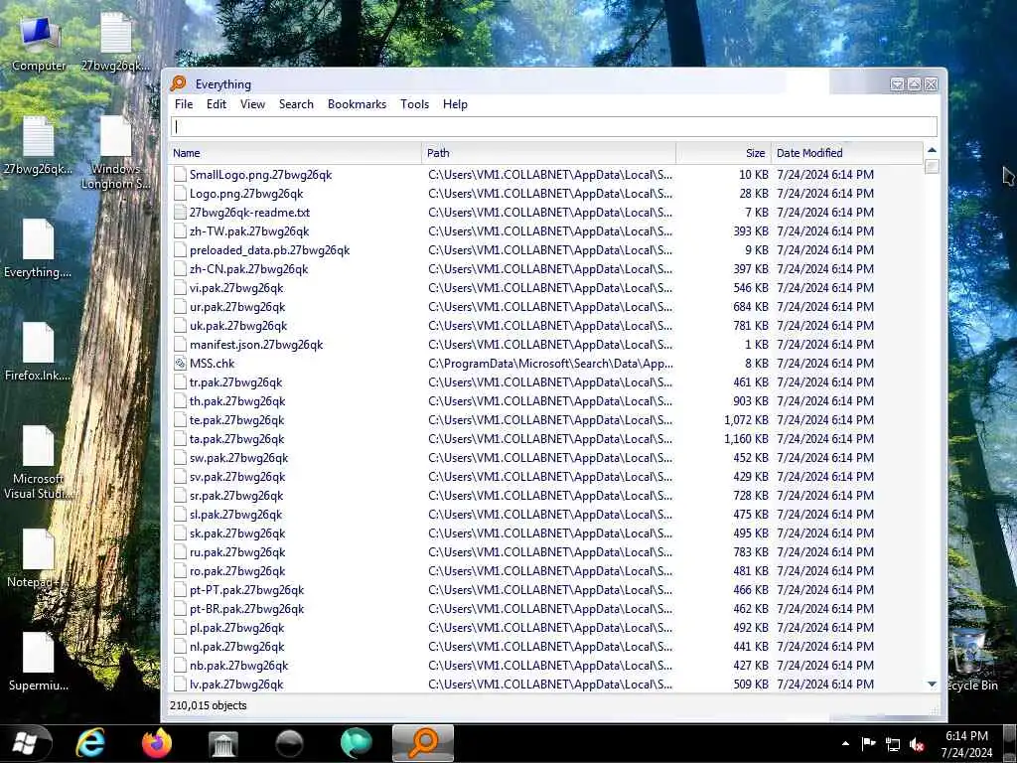The height and width of the screenshot is (763, 1017).
Task: Sort results by Name column
Action: point(296,153)
